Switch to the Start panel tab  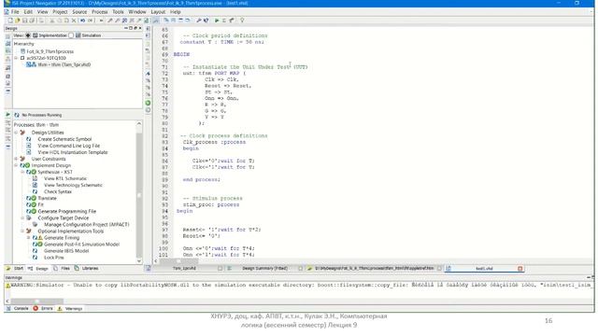point(15,269)
